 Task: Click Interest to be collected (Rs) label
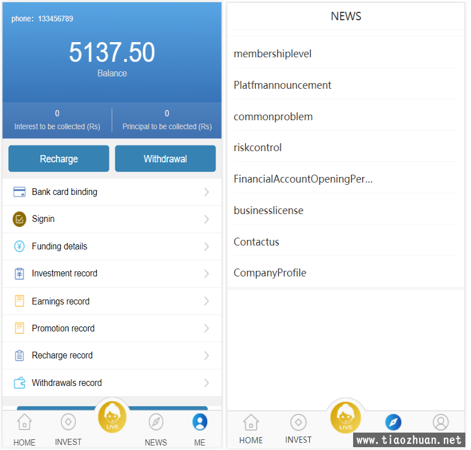pos(57,126)
